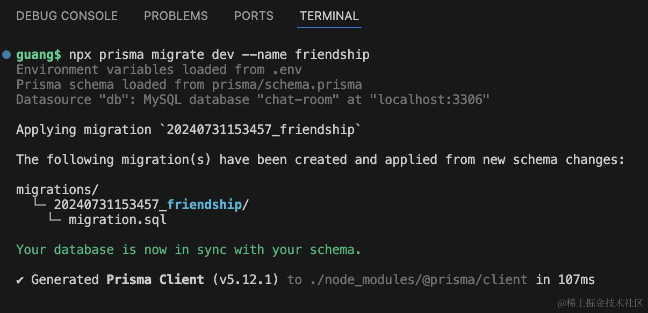Open the prisma/schema.prisma path link
The height and width of the screenshot is (313, 648).
pyautogui.click(x=286, y=85)
